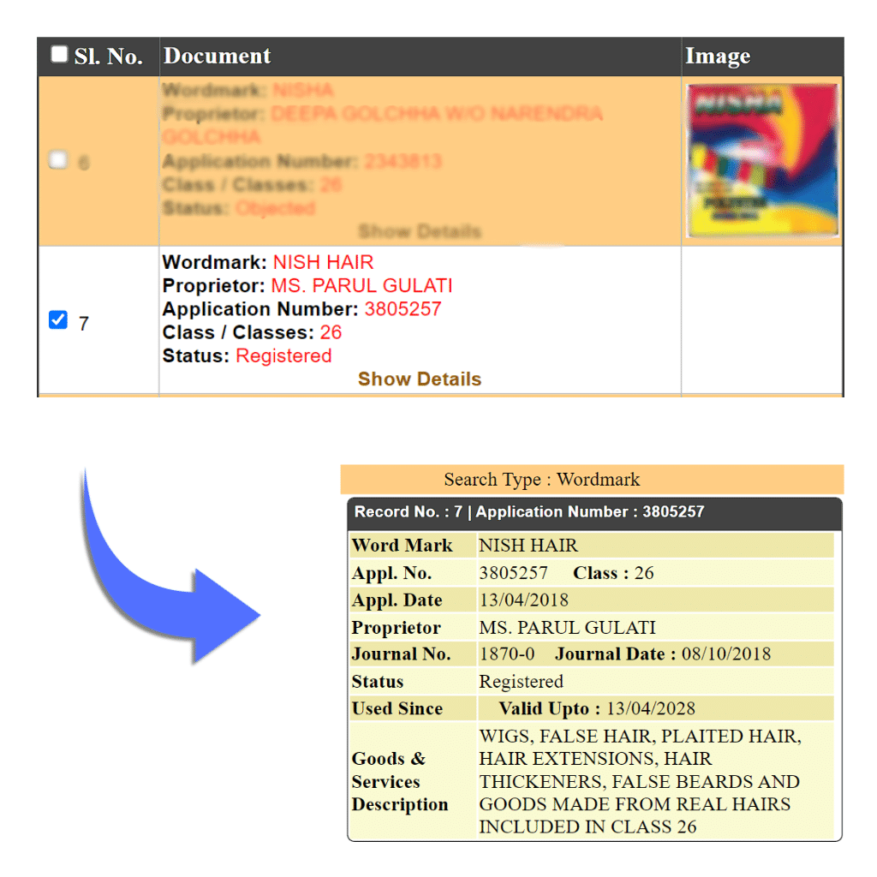877x877 pixels.
Task: Click proprietor MS. PARUL GULATI in row 7
Action: (361, 286)
